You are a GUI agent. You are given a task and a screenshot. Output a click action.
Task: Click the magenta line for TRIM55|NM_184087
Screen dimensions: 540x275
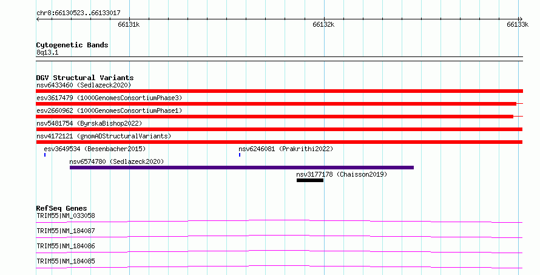click(279, 236)
